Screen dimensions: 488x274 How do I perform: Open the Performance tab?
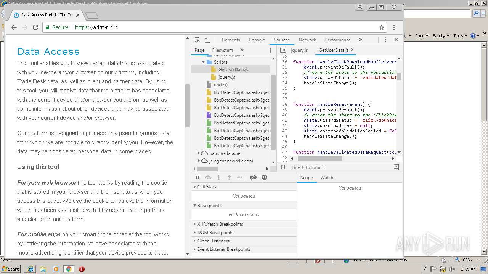338,40
